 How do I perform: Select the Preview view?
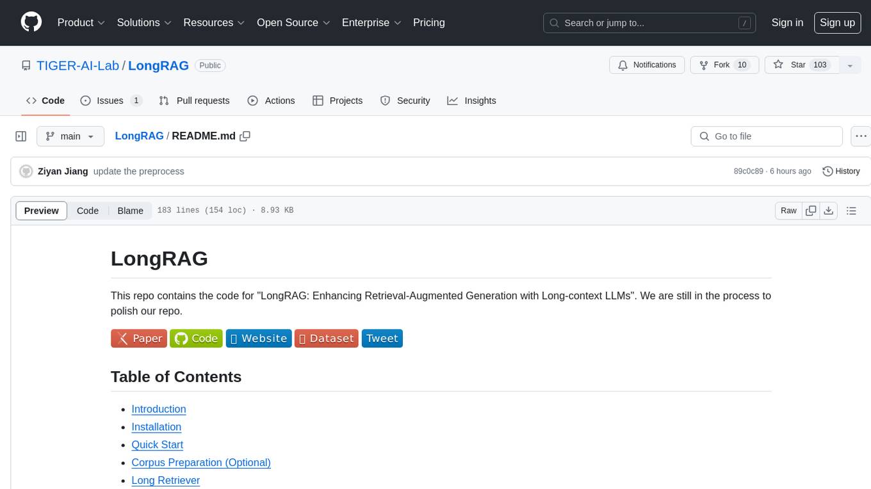coord(42,211)
